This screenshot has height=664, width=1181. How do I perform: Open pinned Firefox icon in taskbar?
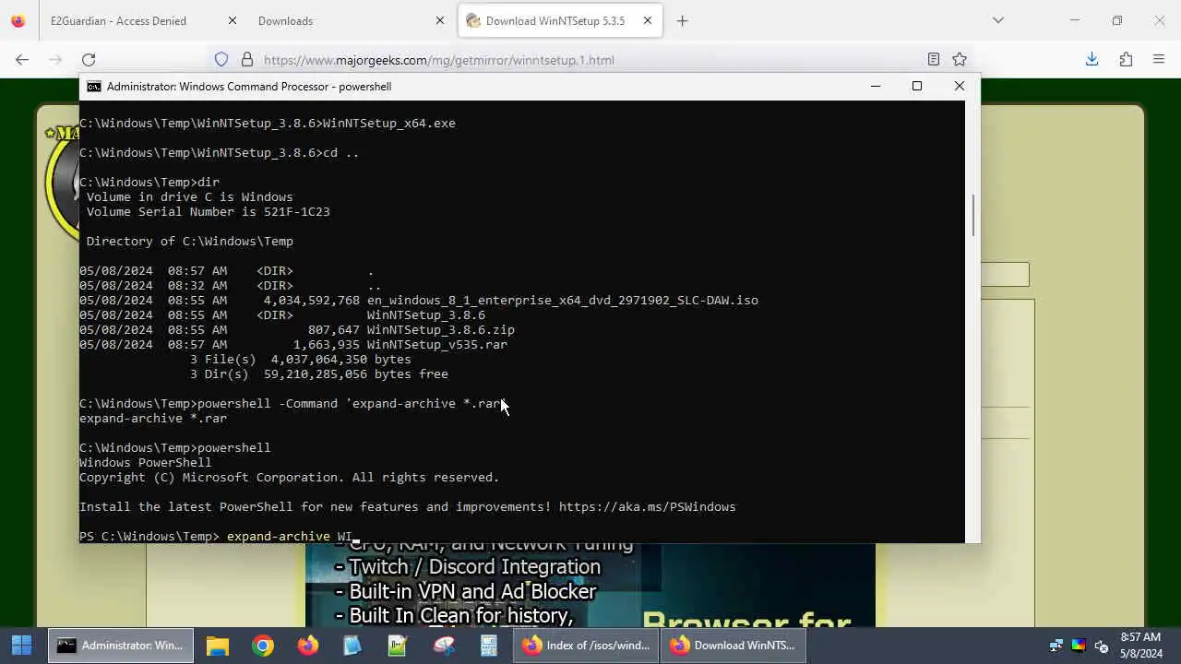[x=308, y=646]
